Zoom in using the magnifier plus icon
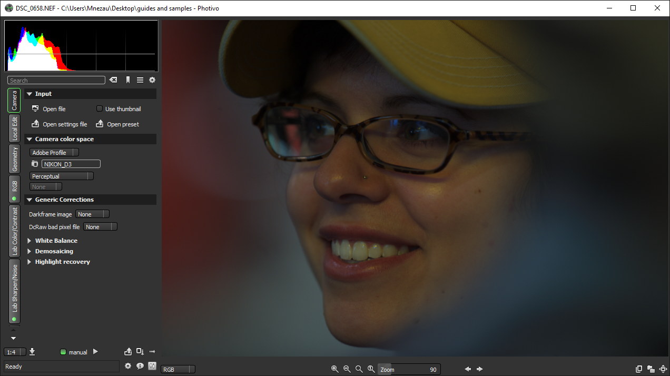Image resolution: width=670 pixels, height=376 pixels. tap(335, 369)
